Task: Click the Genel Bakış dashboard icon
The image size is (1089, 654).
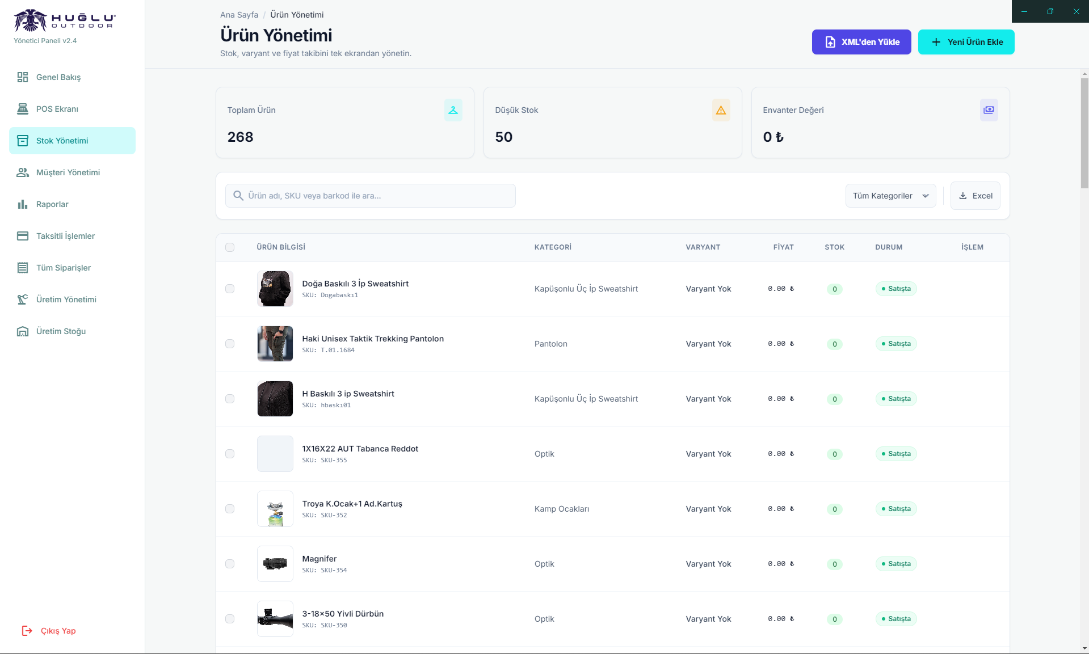Action: pyautogui.click(x=23, y=77)
